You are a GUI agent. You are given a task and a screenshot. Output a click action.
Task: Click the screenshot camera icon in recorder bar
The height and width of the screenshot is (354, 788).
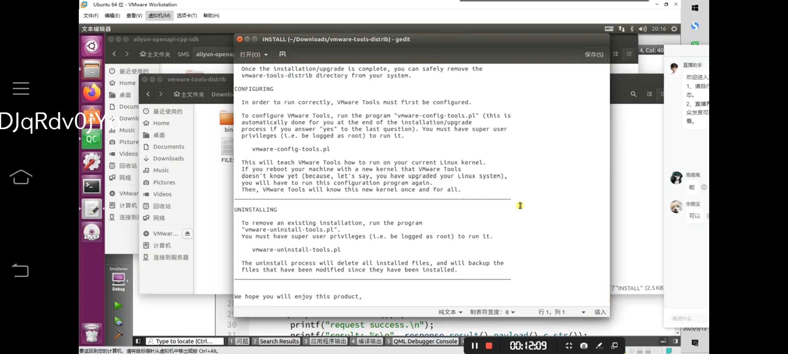[584, 345]
